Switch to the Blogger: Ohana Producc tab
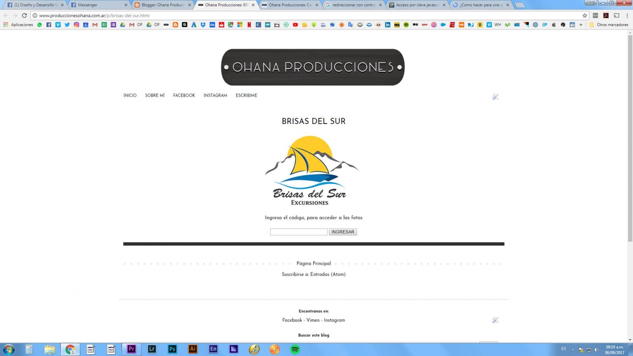 [162, 5]
